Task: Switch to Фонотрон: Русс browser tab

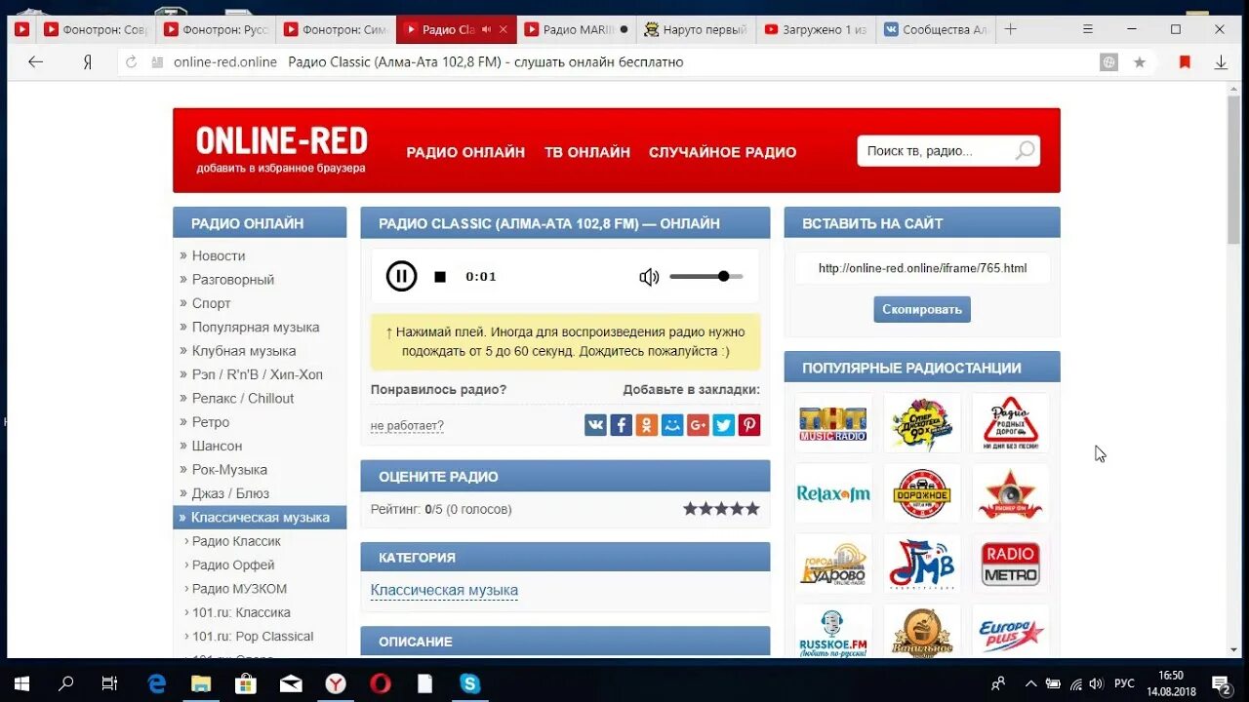Action: [217, 29]
